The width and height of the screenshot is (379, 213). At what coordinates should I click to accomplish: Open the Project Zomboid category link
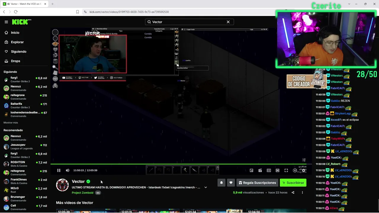tap(83, 193)
